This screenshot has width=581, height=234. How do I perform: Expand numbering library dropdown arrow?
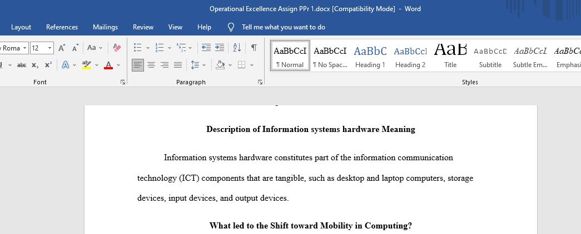[170, 48]
